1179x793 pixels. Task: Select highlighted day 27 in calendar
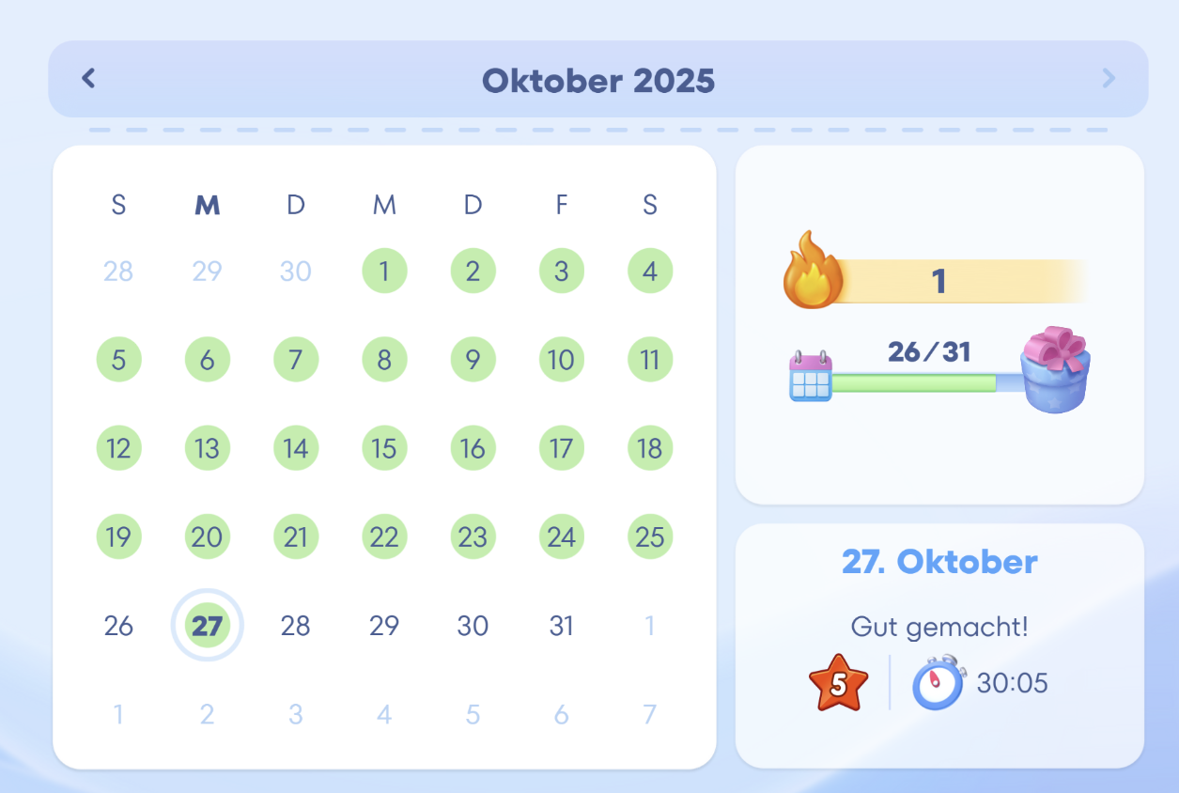click(x=207, y=626)
